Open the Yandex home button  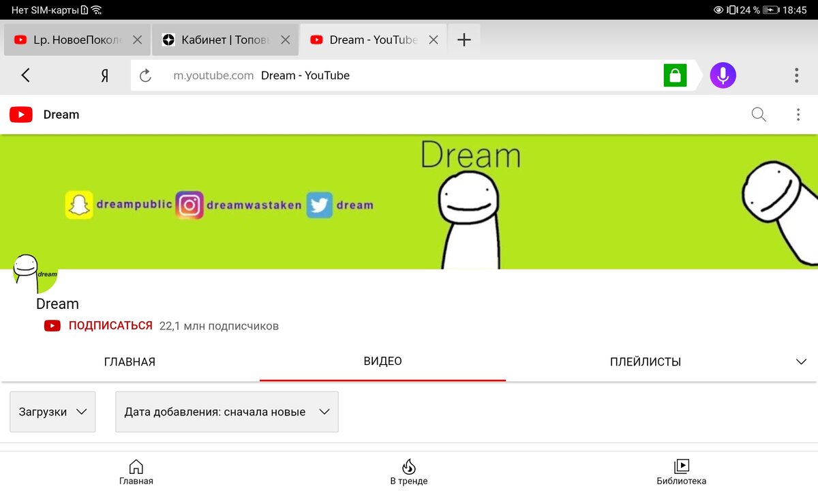click(104, 76)
